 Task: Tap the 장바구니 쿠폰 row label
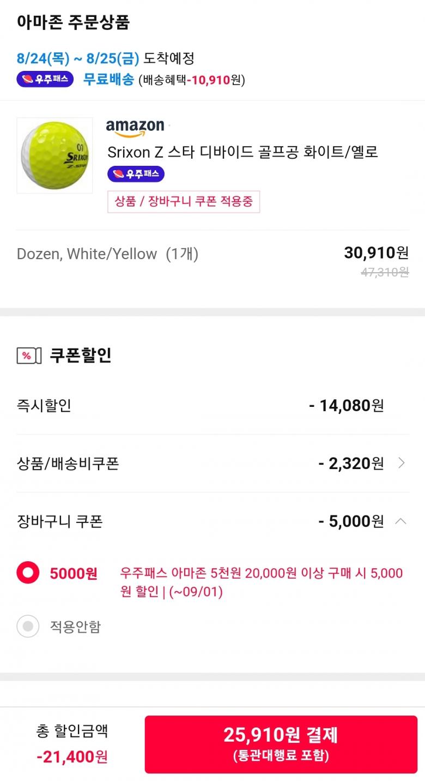click(x=60, y=521)
